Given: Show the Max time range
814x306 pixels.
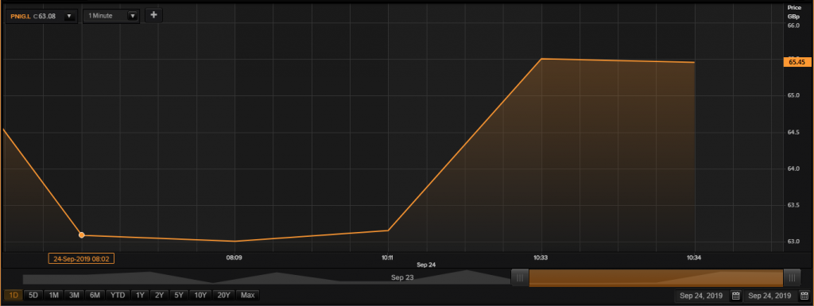Looking at the screenshot, I should (x=248, y=296).
